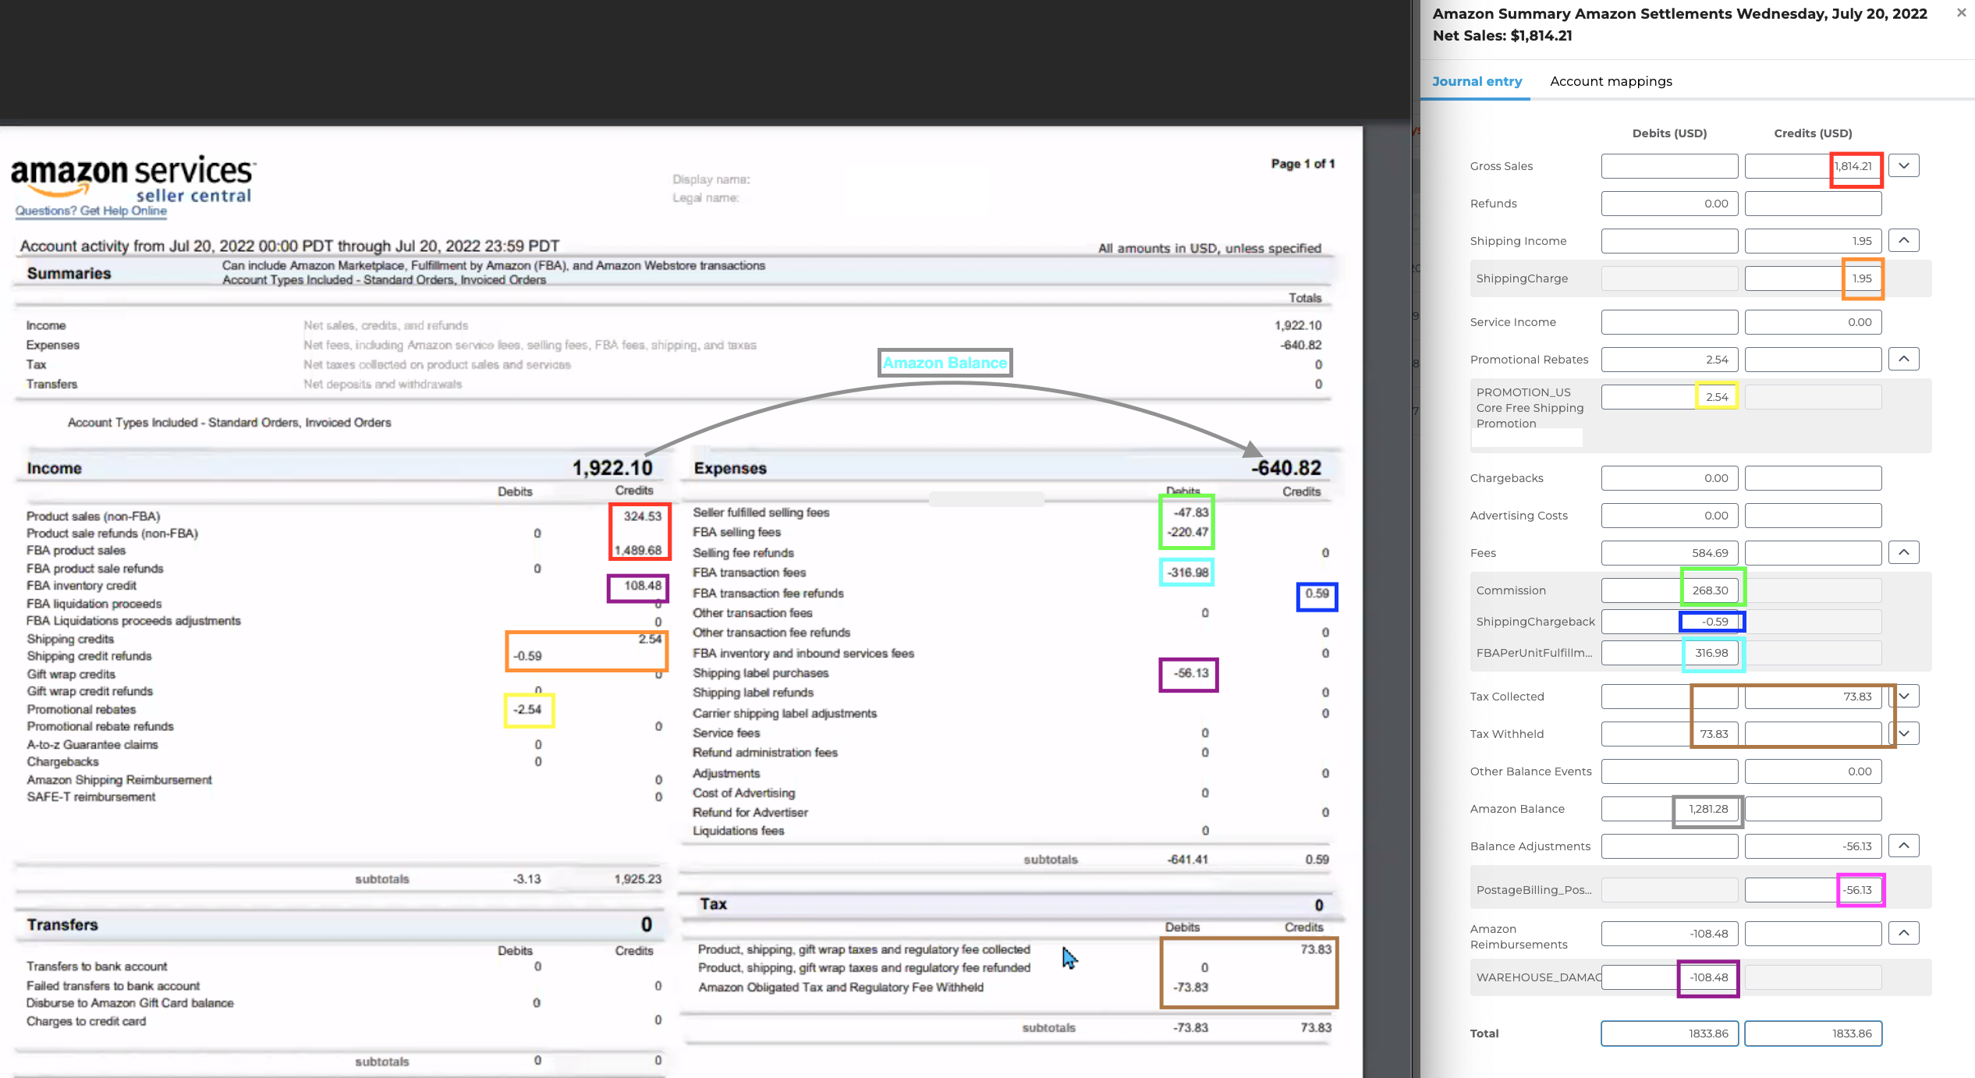Select the PostageBilling_Pos credits value
This screenshot has width=1975, height=1078.
tap(1813, 890)
